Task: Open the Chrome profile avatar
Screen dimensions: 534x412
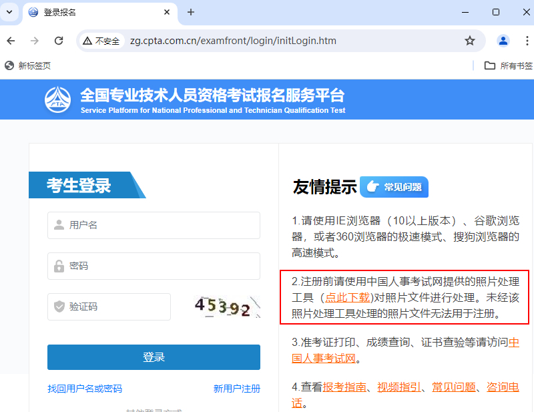Action: [x=503, y=41]
